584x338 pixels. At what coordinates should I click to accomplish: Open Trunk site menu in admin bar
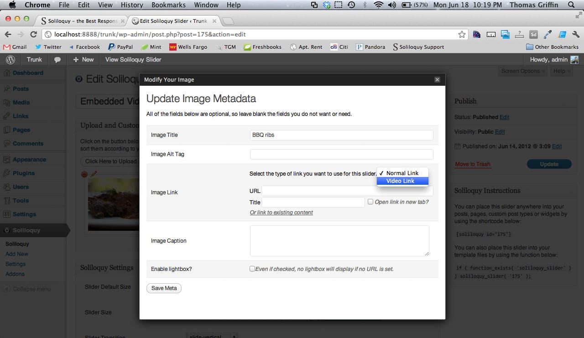pyautogui.click(x=34, y=60)
